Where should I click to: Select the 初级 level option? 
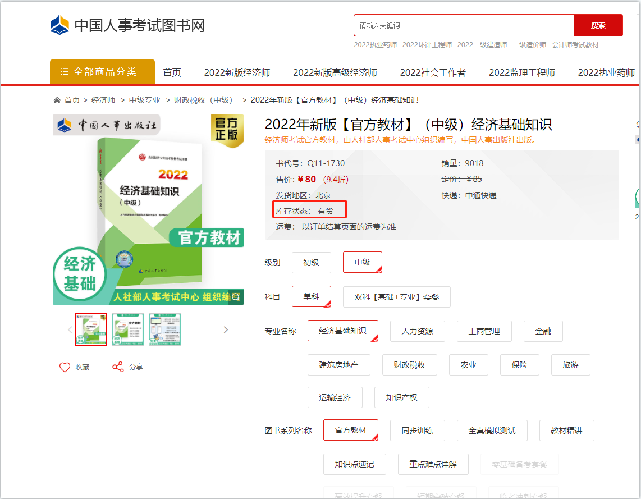312,262
